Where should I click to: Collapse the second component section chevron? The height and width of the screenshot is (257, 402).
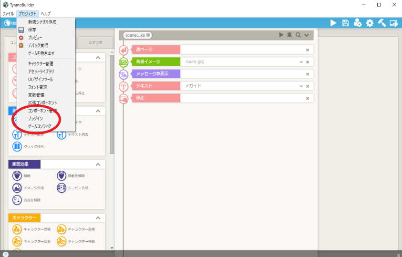click(x=98, y=111)
